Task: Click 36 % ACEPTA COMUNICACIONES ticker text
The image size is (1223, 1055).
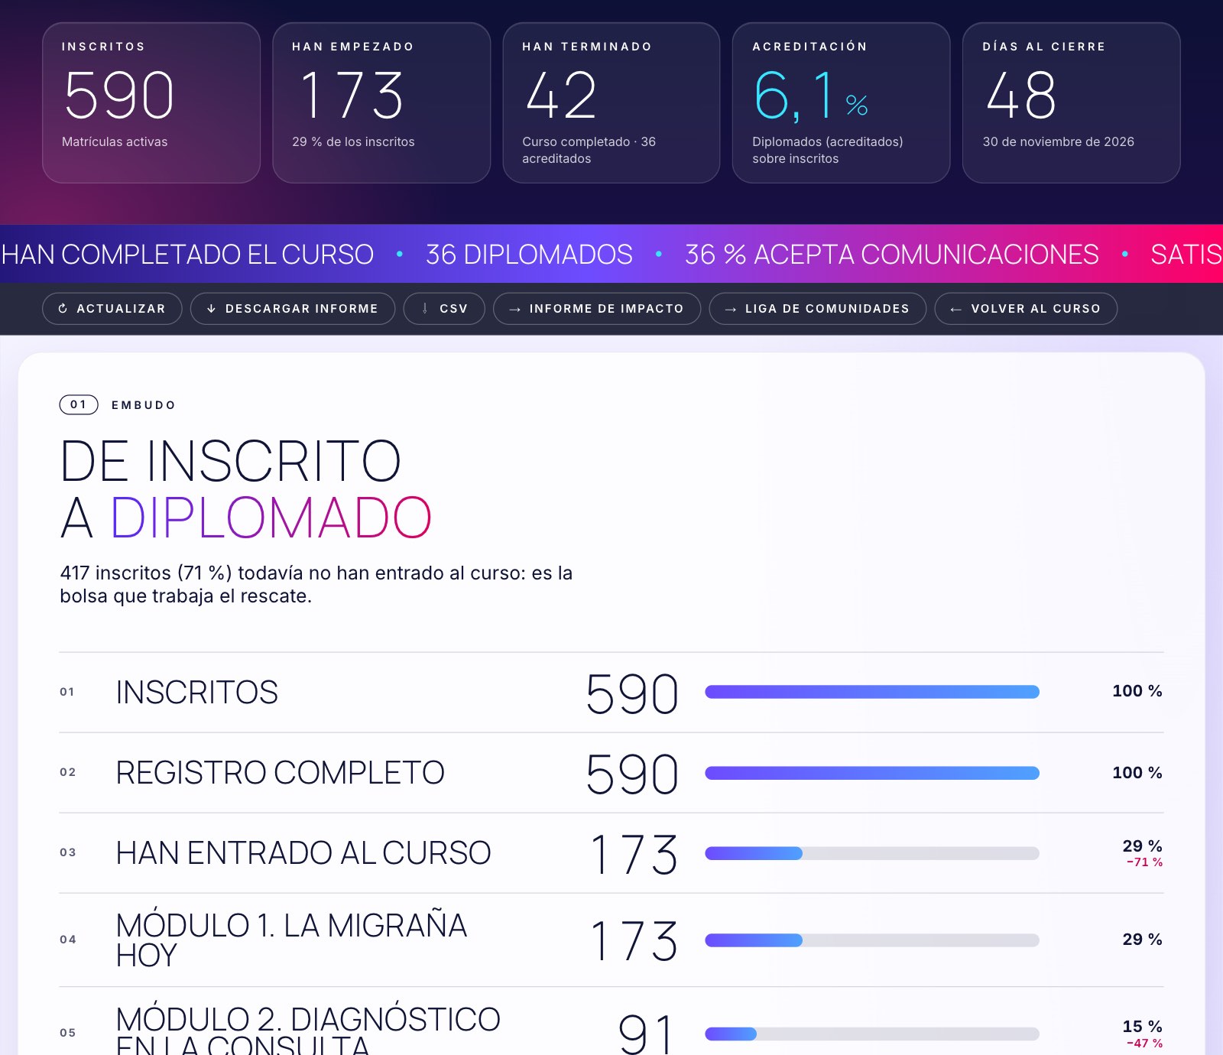Action: coord(891,255)
